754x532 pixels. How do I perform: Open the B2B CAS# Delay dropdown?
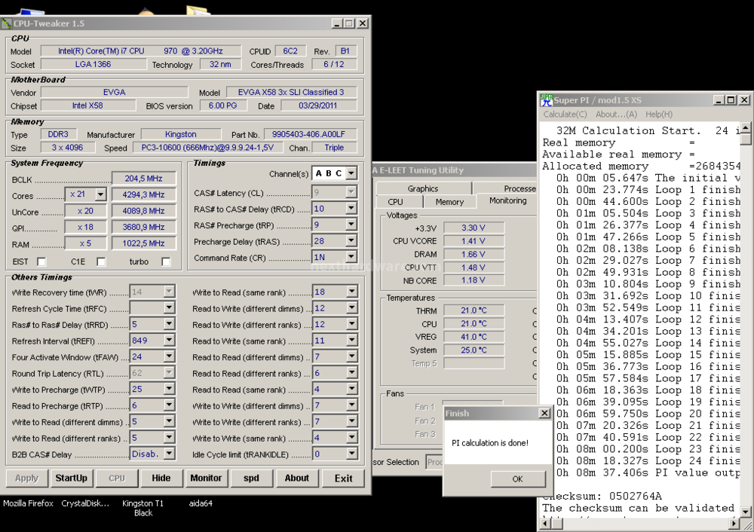169,454
